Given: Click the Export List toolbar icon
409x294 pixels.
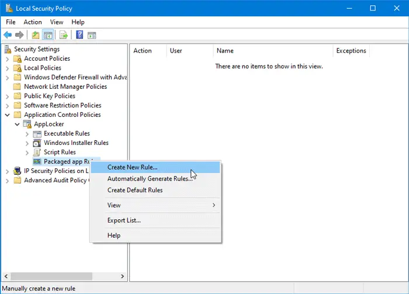Looking at the screenshot, I should pos(64,35).
